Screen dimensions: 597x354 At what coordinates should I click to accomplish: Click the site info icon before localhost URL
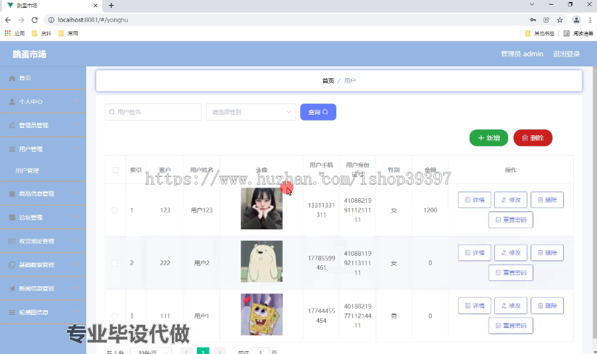click(51, 20)
